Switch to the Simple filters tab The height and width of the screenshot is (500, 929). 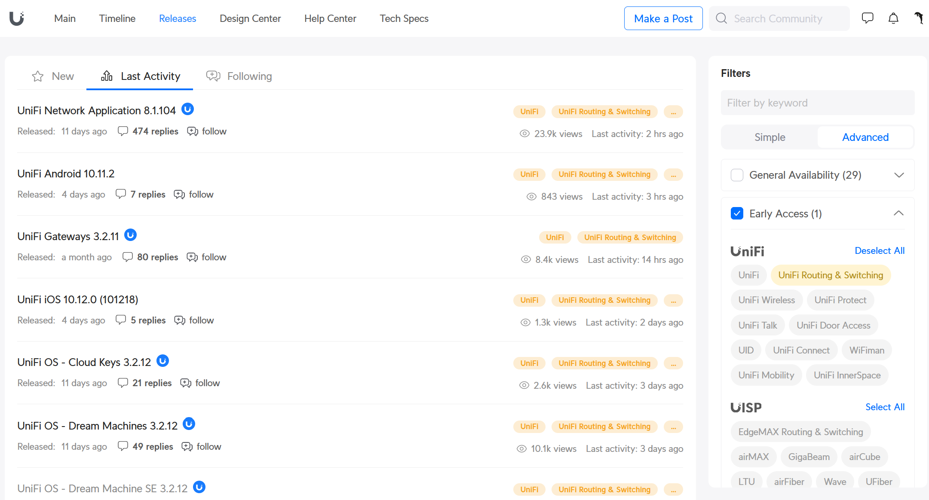click(770, 137)
